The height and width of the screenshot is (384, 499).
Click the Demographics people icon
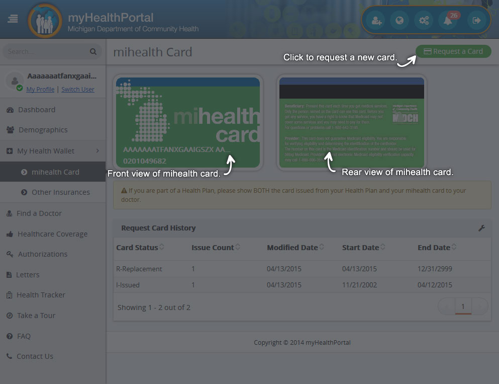(10, 130)
